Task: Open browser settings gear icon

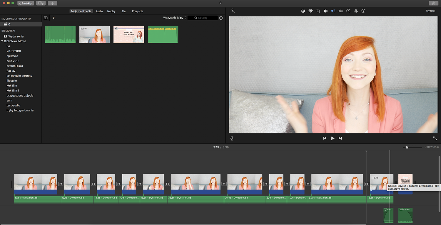Action: [x=221, y=18]
